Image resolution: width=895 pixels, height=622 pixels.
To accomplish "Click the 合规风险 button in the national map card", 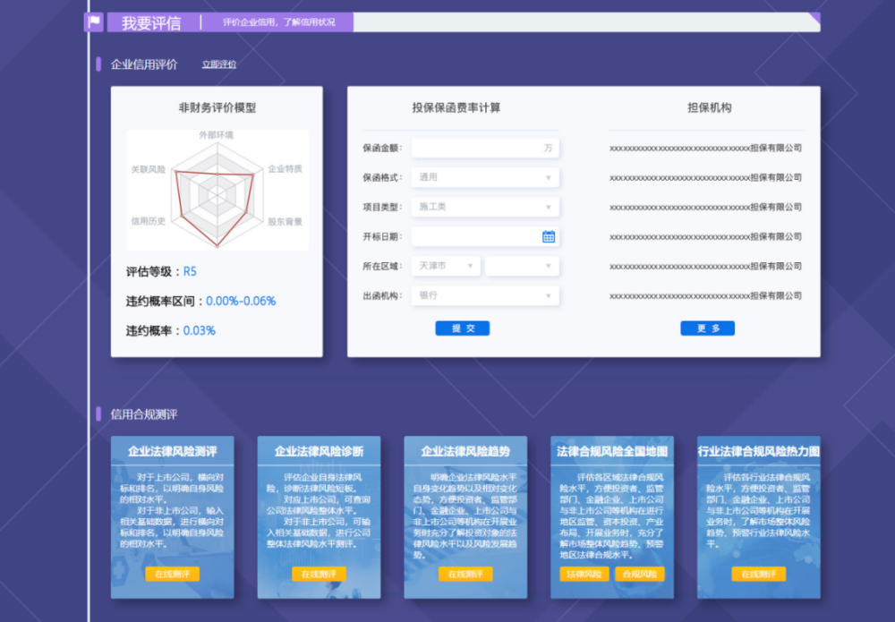I will [639, 574].
